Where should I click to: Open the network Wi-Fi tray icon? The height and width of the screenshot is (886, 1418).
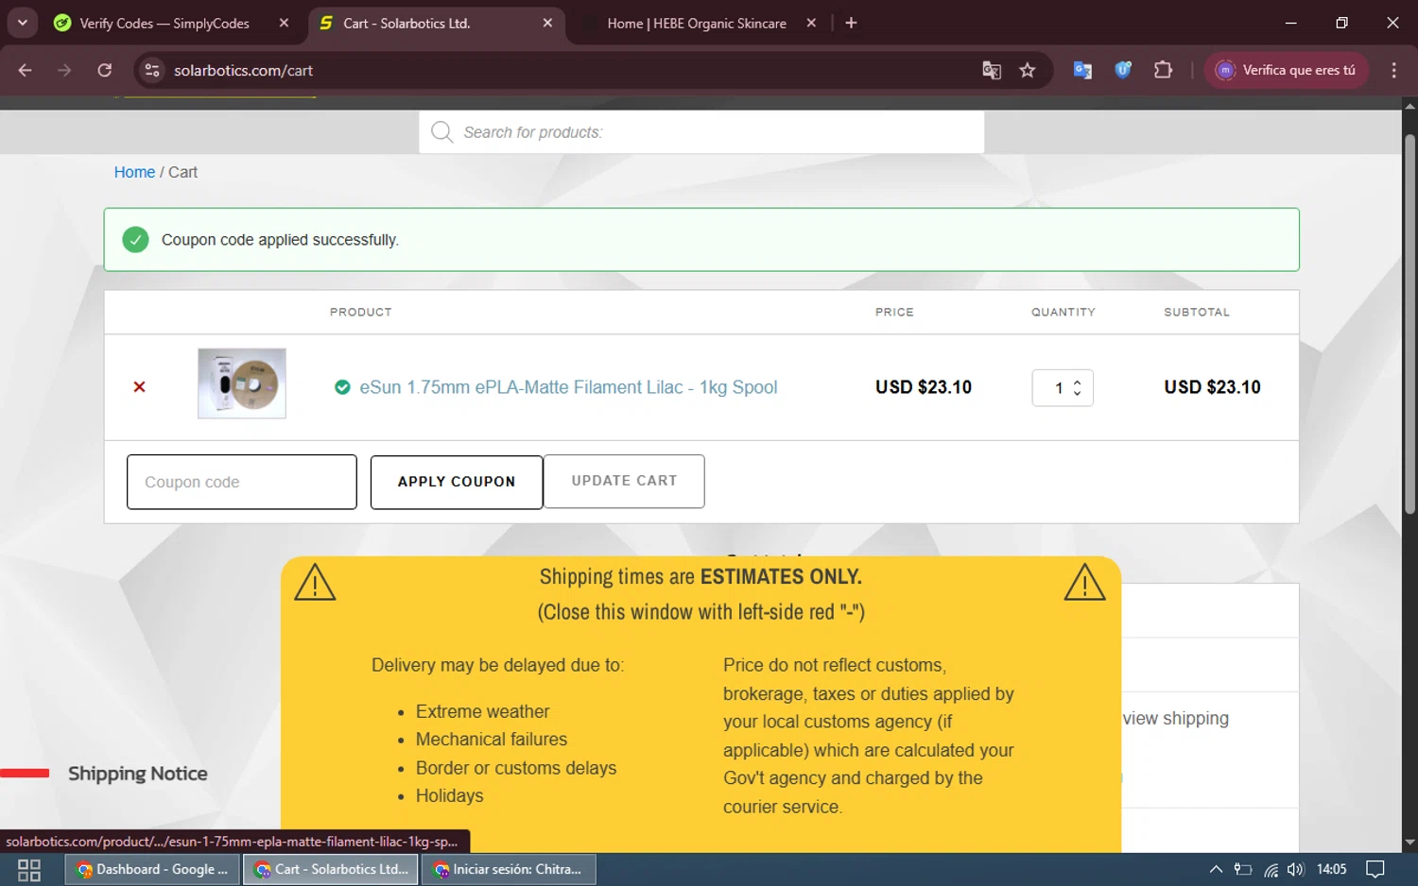1271,870
